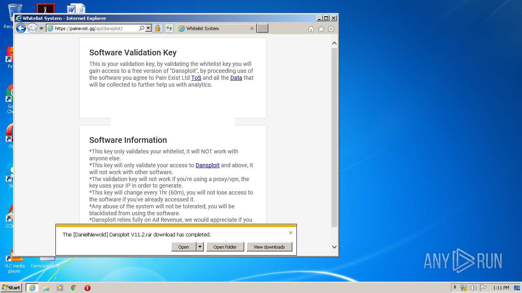Open the recent pages dropdown arrow

41,28
